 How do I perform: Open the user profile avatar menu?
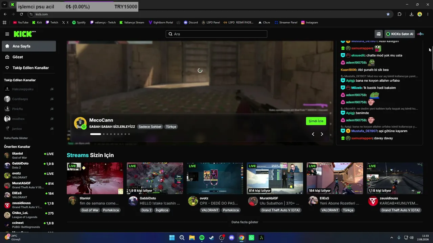(420, 34)
